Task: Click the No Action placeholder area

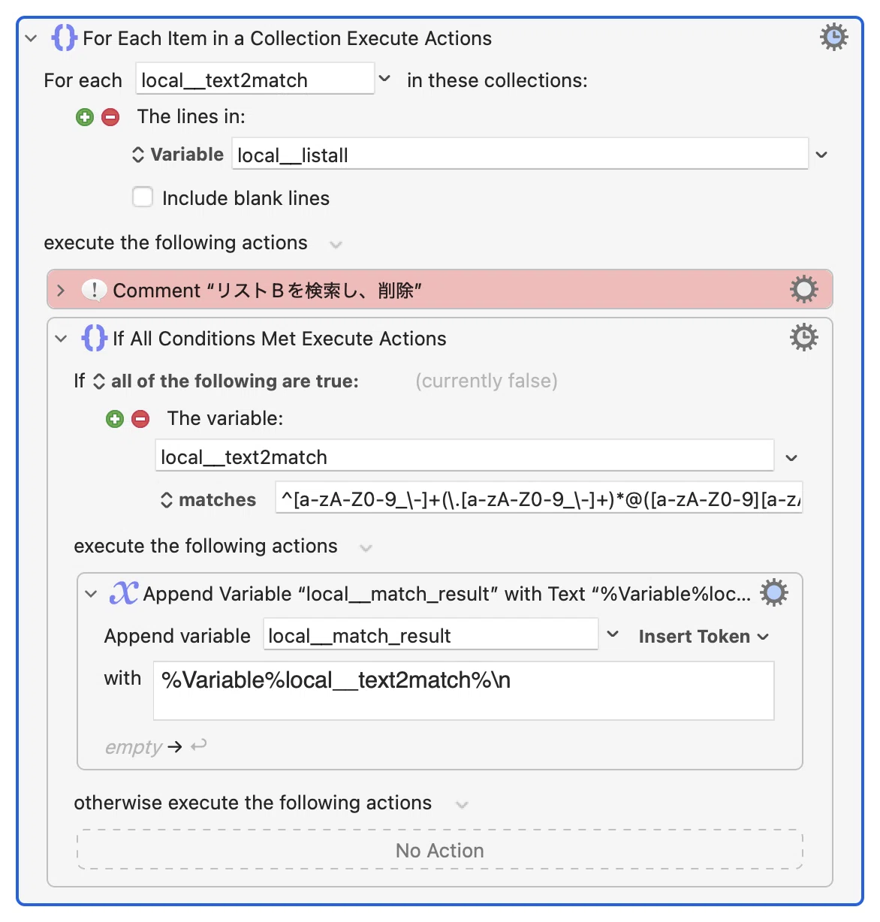Action: tap(440, 850)
